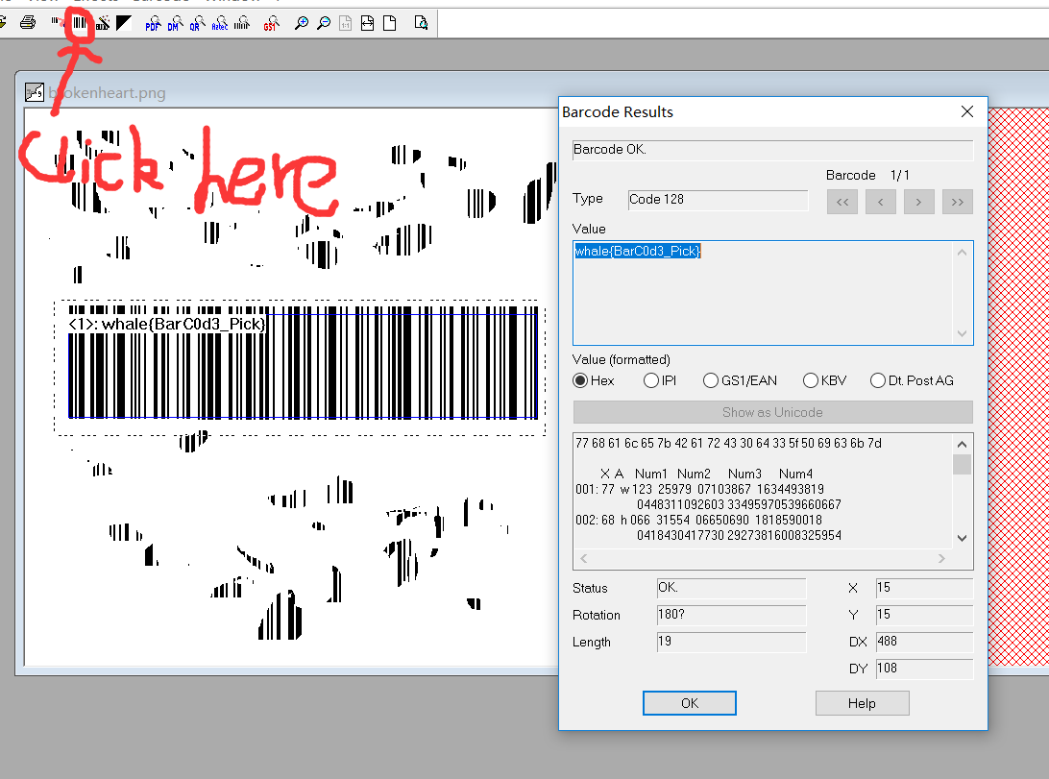Search for GS1 barcodes with the GS1 icon
The width and height of the screenshot is (1049, 779).
(x=271, y=23)
